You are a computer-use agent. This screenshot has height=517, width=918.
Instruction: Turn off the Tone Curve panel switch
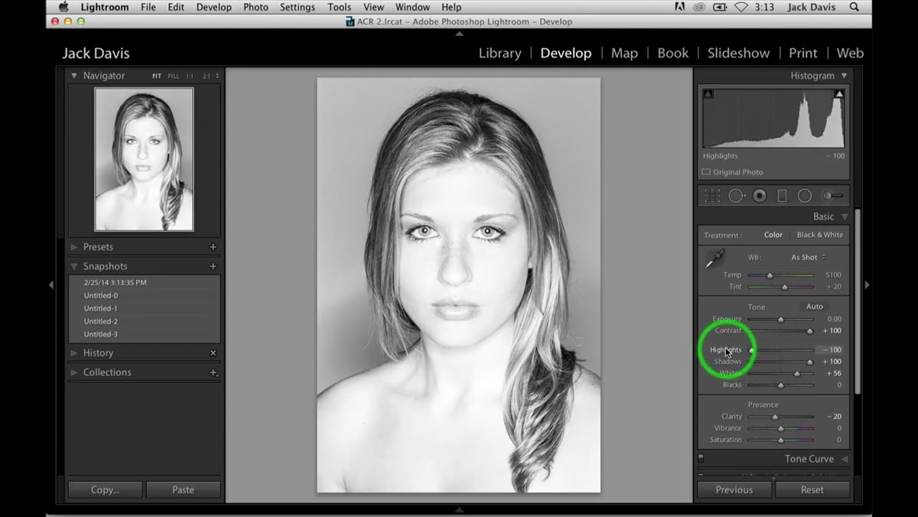click(701, 459)
